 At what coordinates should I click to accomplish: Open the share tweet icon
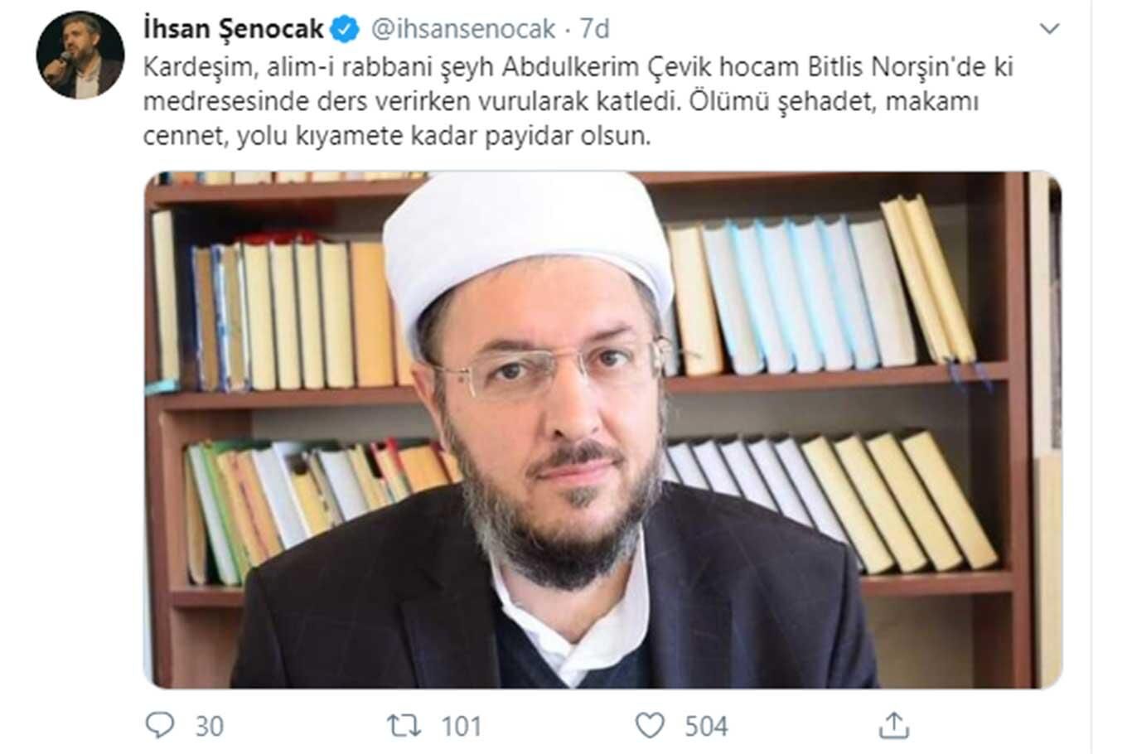tap(893, 725)
